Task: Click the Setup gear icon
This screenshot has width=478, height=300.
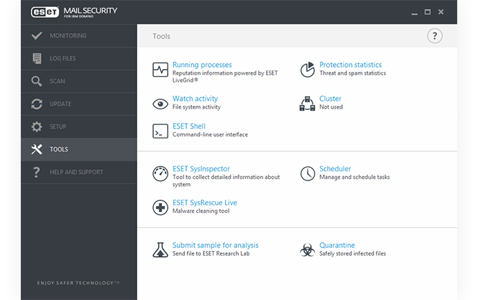Action: 37,126
